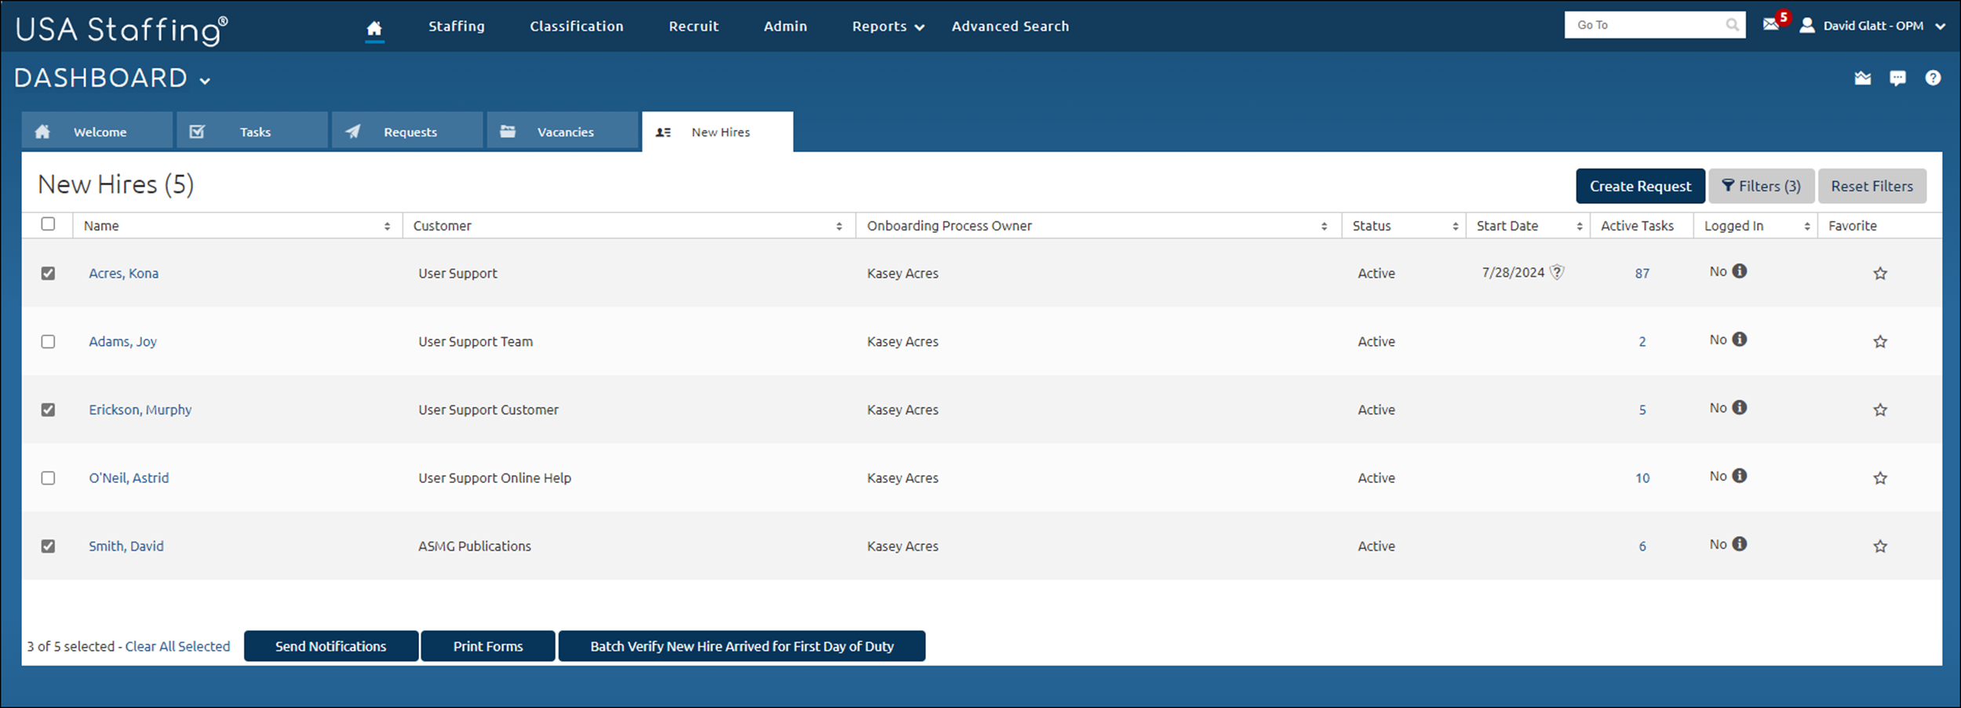This screenshot has height=708, width=1961.
Task: Click the Clear All Selected link
Action: pyautogui.click(x=177, y=646)
